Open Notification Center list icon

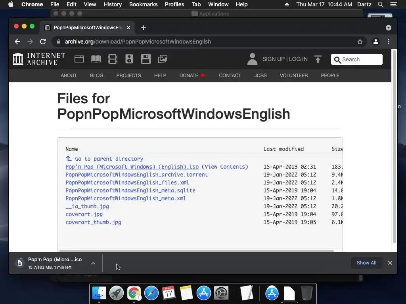[x=393, y=4]
